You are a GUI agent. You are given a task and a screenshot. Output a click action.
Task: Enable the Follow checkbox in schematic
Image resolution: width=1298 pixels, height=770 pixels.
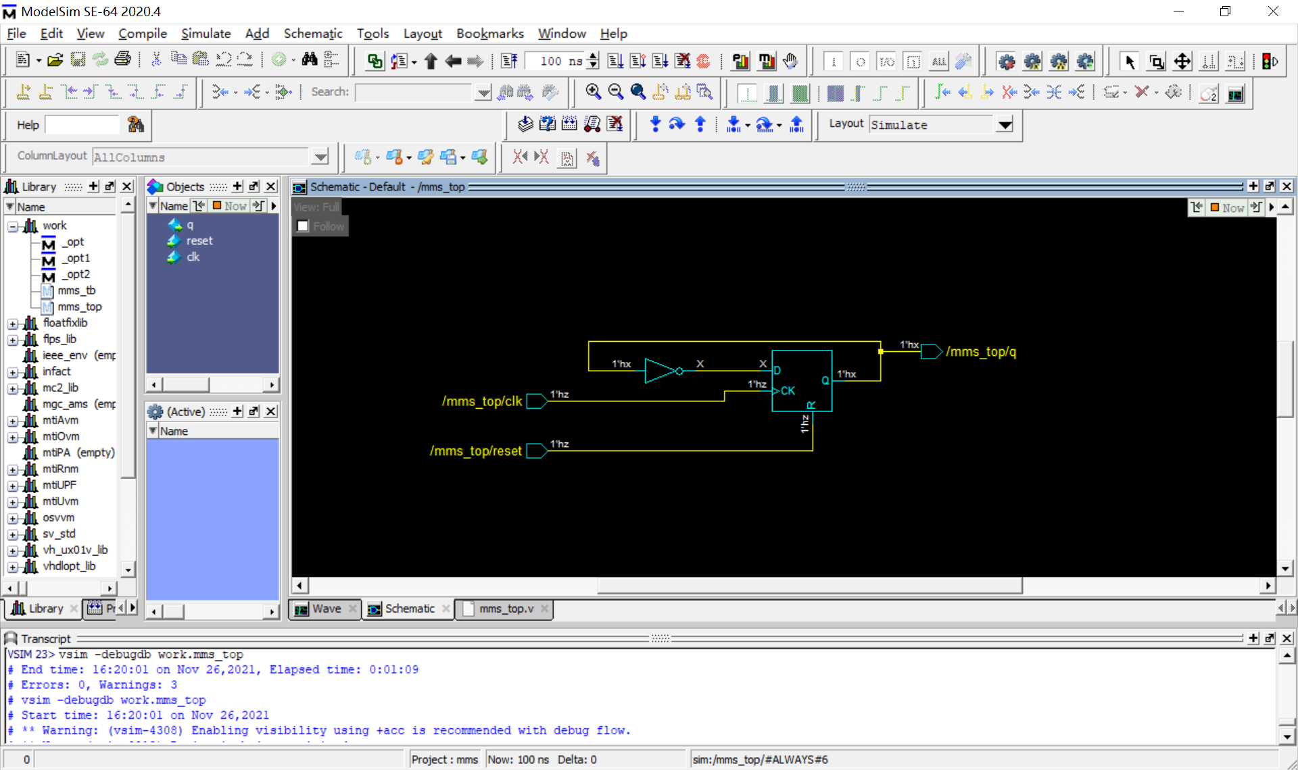click(304, 226)
